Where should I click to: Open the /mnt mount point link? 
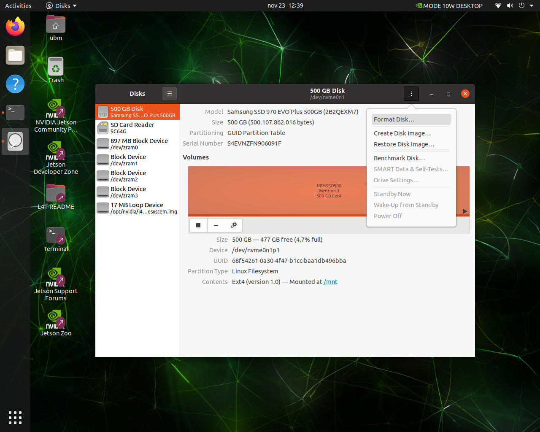pyautogui.click(x=330, y=282)
